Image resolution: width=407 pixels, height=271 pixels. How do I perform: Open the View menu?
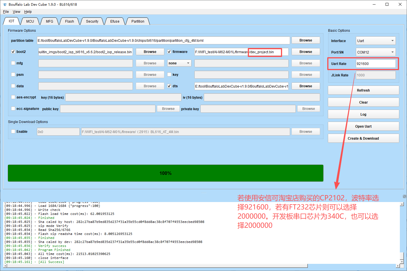(17, 12)
